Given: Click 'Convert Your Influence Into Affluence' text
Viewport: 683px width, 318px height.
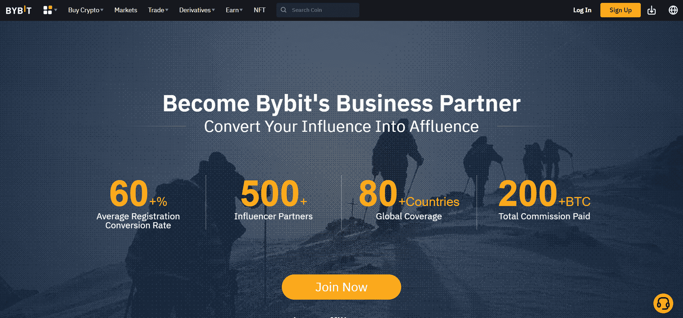Looking at the screenshot, I should (341, 126).
